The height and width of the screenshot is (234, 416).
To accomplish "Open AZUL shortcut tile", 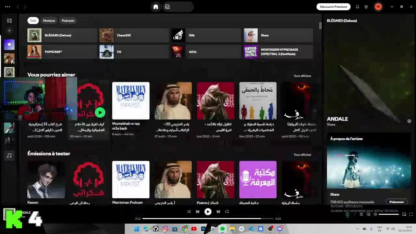I will click(206, 52).
